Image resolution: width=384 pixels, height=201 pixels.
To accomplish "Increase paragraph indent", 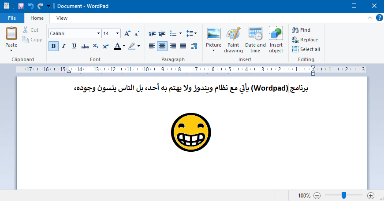I will (x=162, y=33).
